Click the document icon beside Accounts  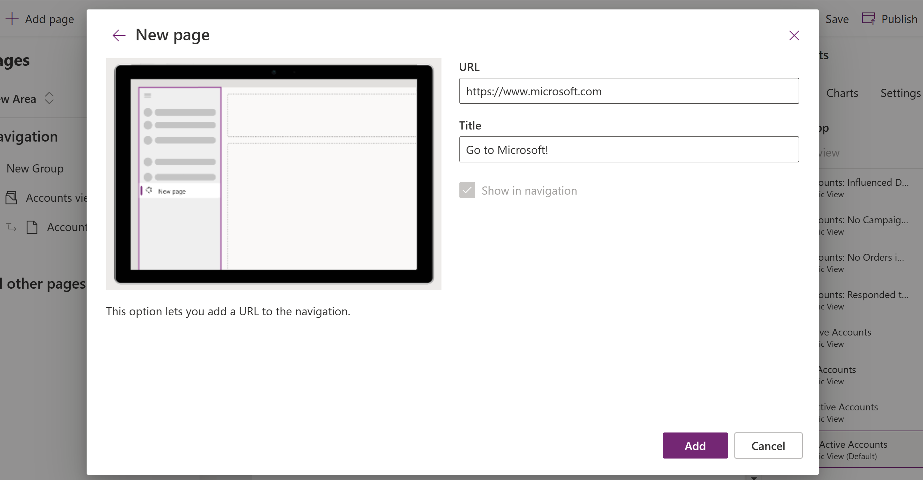pyautogui.click(x=31, y=226)
